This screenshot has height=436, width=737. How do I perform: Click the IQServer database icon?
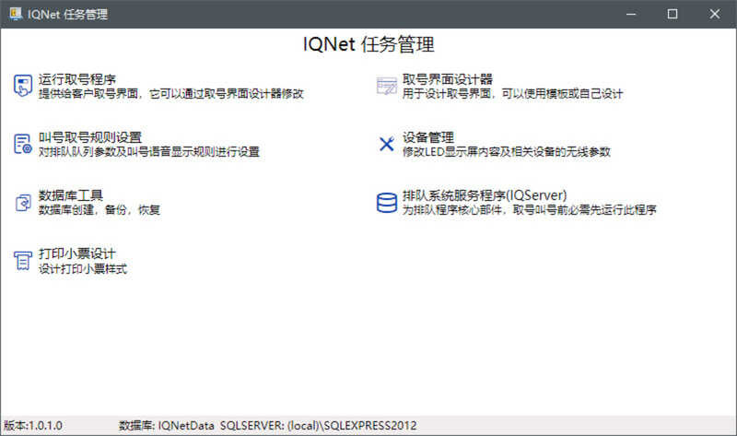386,203
